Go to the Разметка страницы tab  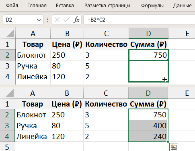[x=107, y=6]
